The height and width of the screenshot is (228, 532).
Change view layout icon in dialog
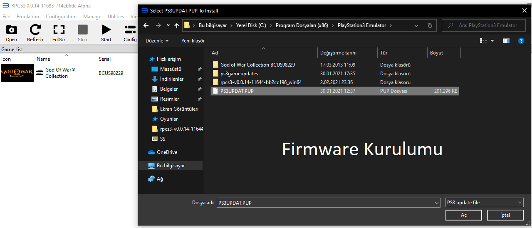(x=483, y=41)
